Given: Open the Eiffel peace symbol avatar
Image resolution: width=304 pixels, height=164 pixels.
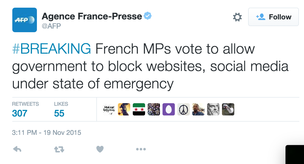Looking at the screenshot, I should 184,109.
